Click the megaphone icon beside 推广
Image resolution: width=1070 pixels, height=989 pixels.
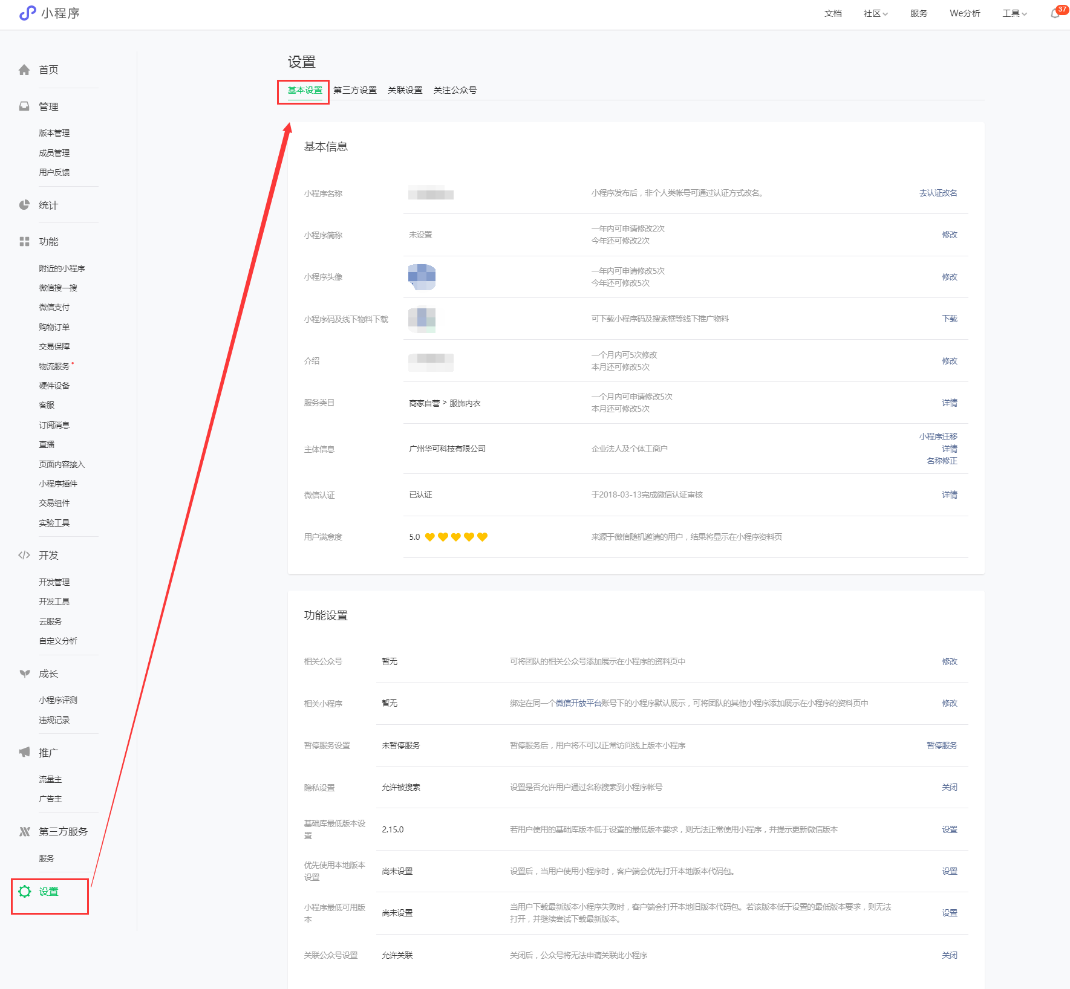click(24, 752)
